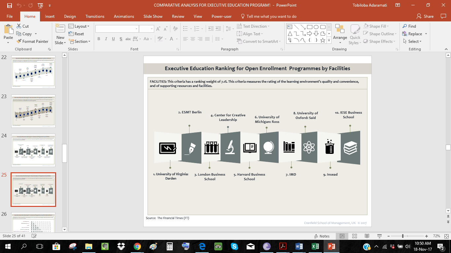Open Chrome from the taskbar
The image size is (451, 253).
click(x=137, y=246)
